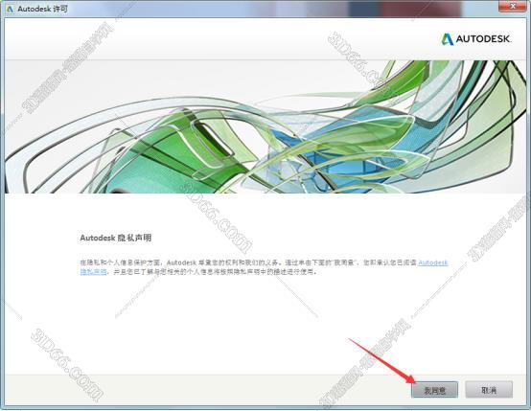
Task: Click the AUTODESK logo in header
Action: click(x=475, y=39)
